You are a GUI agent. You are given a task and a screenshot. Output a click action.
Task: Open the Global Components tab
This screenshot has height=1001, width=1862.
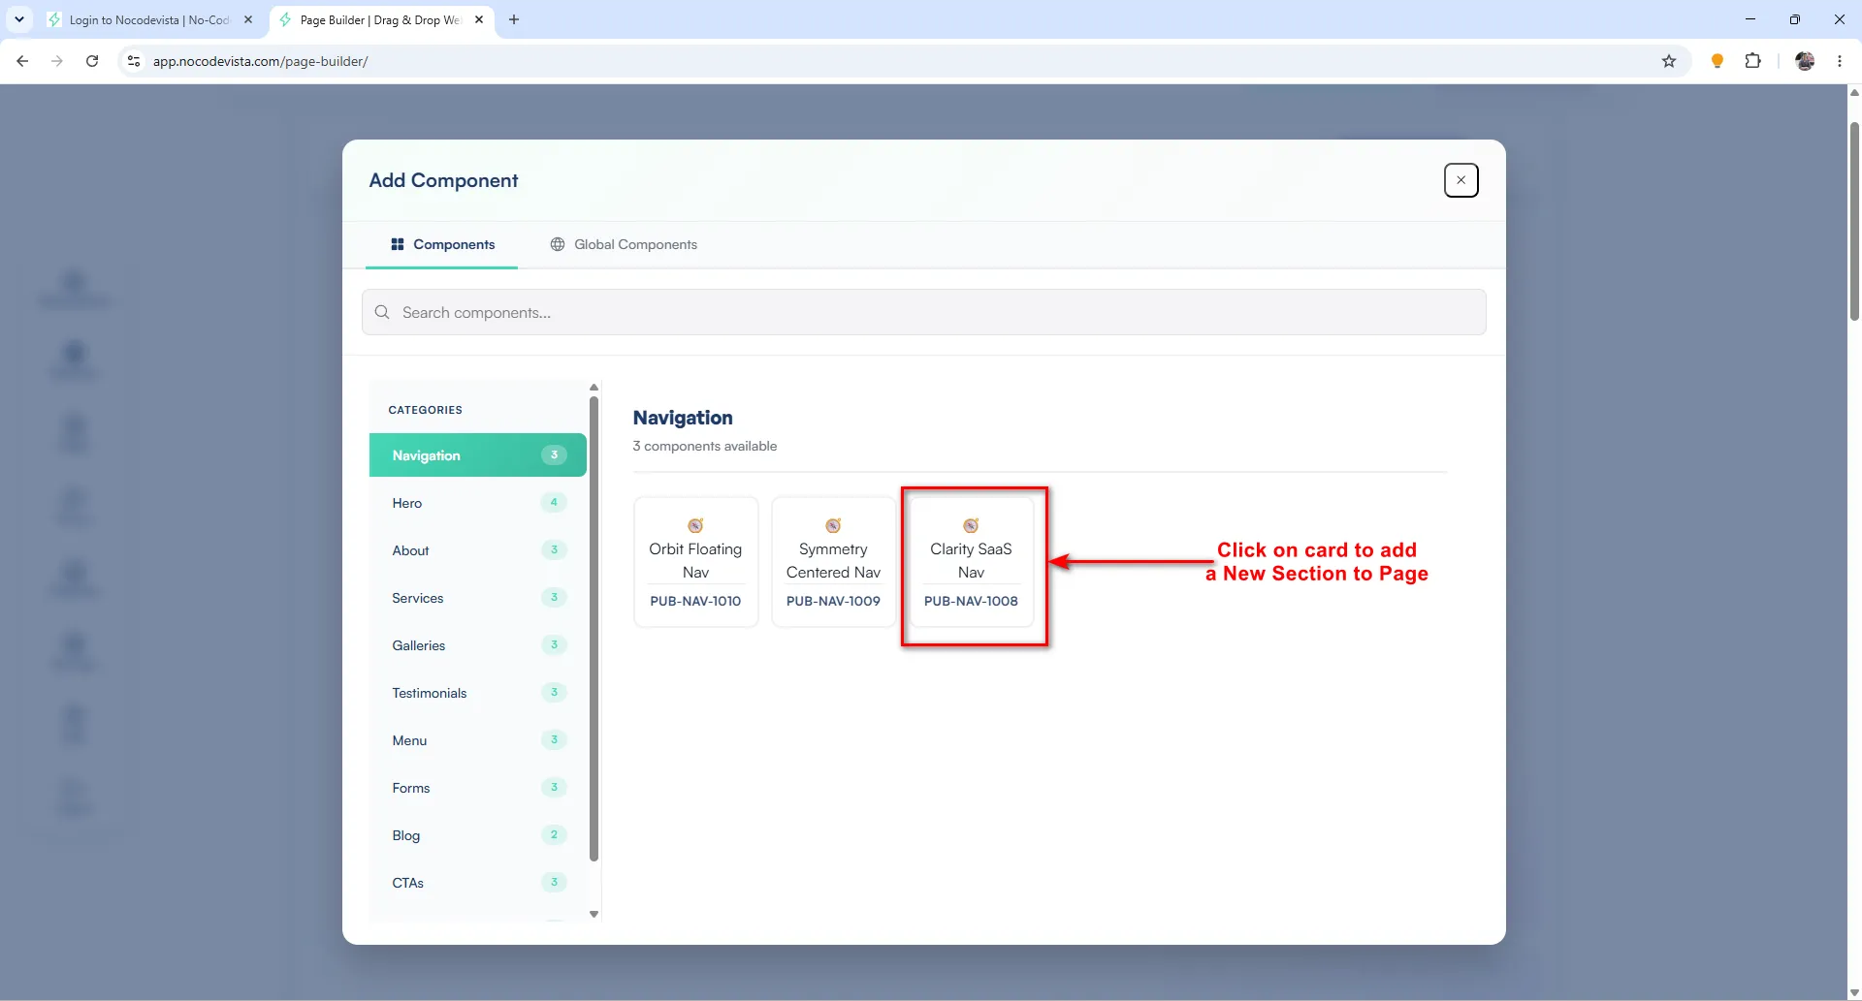tap(624, 244)
